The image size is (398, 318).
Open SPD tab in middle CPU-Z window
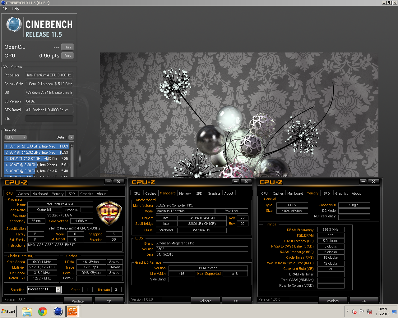199,193
